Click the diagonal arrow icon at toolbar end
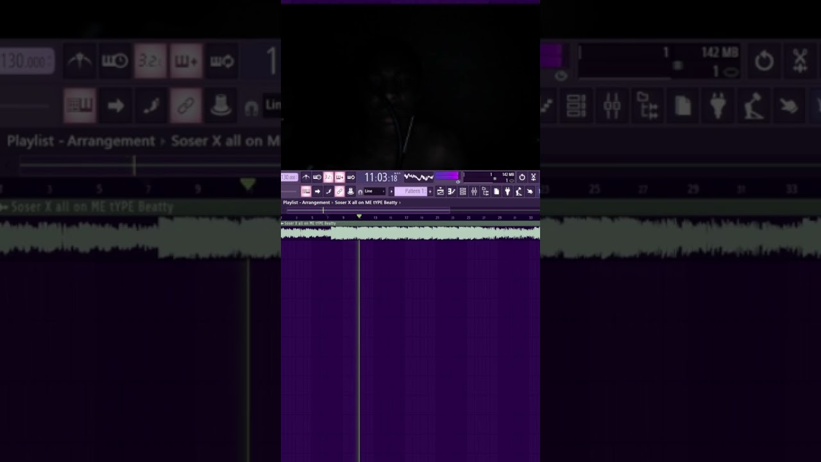 tap(530, 191)
